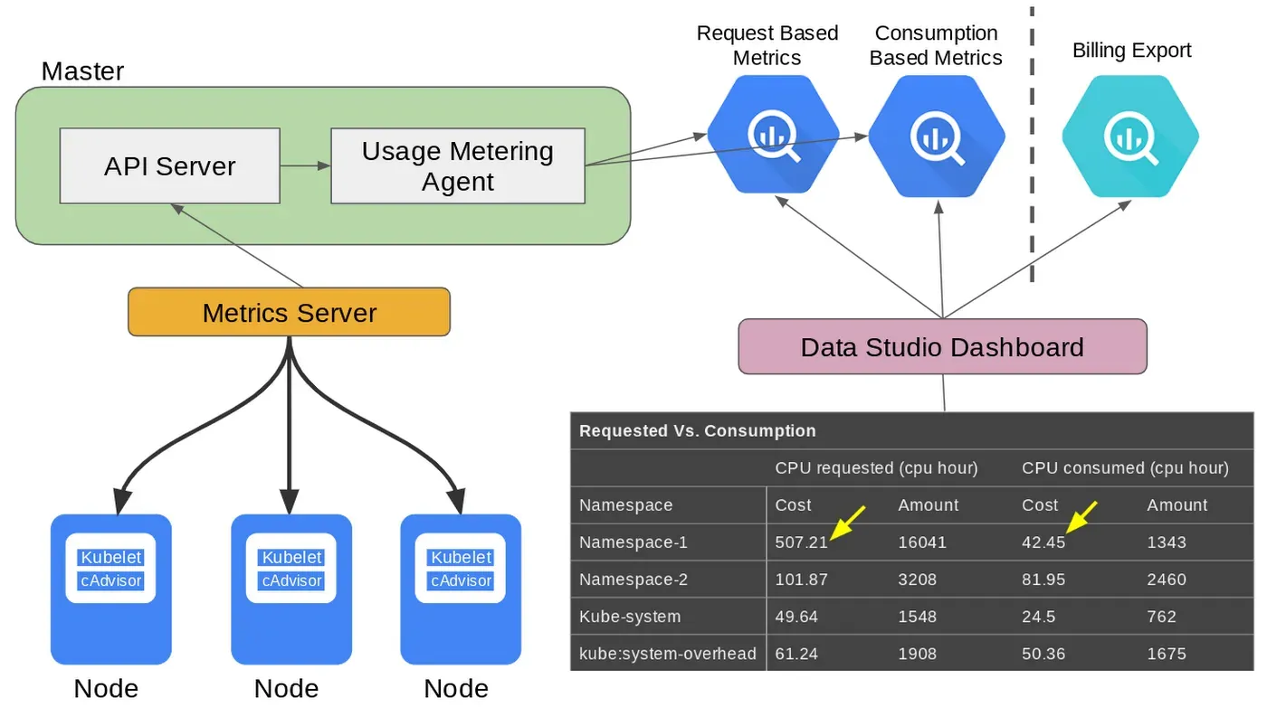Screen dimensions: 1267x707
Task: Click the leftmost blue Node icon
Action: pos(110,589)
